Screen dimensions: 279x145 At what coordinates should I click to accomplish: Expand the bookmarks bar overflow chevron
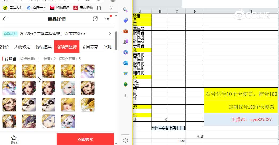pos(111,8)
